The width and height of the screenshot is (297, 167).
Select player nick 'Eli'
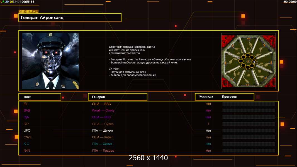click(x=26, y=104)
